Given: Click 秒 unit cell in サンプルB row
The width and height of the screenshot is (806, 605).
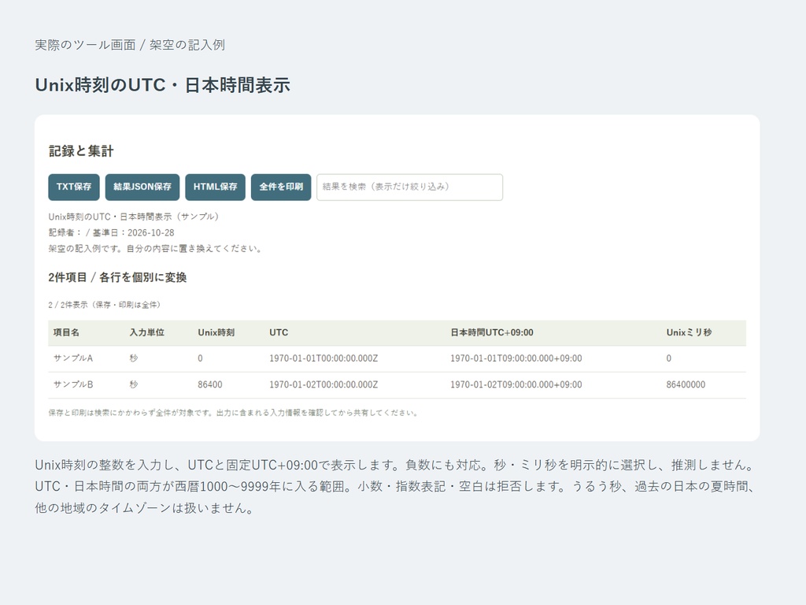Looking at the screenshot, I should click(x=134, y=384).
